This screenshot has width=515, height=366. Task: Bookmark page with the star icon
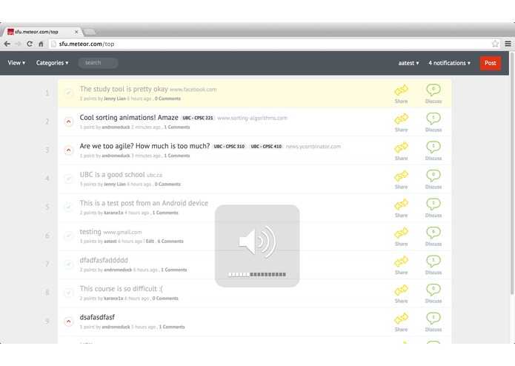click(x=495, y=44)
